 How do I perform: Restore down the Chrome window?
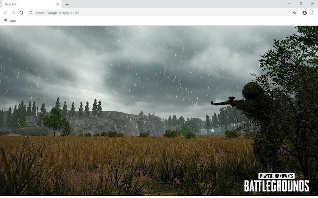pos(301,3)
